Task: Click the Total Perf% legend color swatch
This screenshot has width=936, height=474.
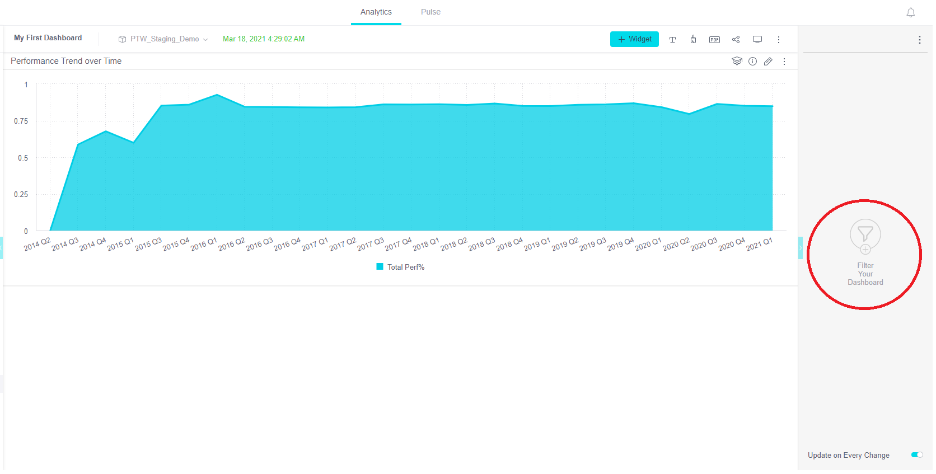Action: pos(380,267)
